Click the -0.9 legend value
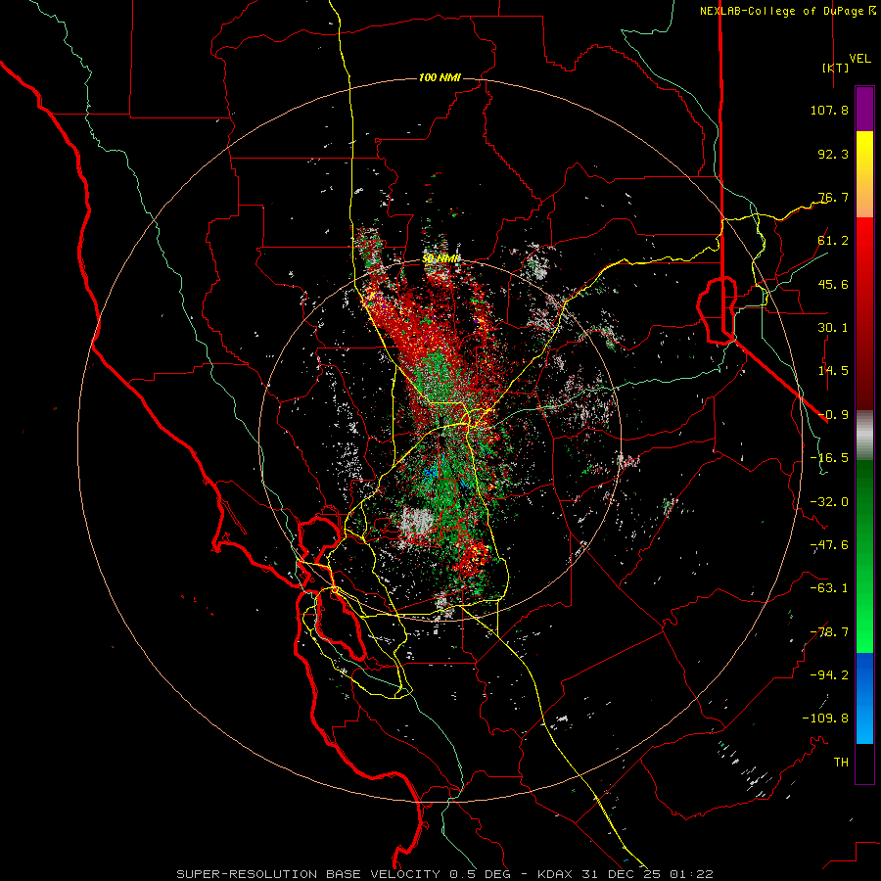This screenshot has width=881, height=881. [x=833, y=415]
